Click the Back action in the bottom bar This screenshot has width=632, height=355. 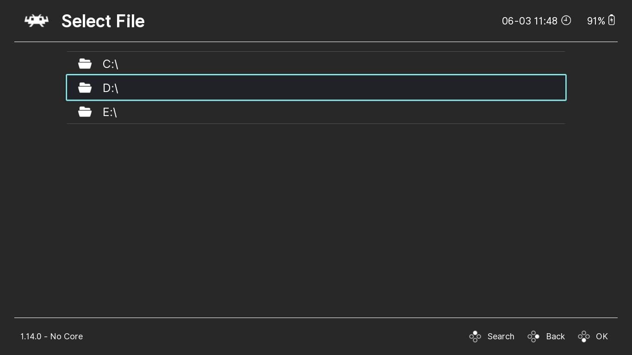[x=555, y=337]
